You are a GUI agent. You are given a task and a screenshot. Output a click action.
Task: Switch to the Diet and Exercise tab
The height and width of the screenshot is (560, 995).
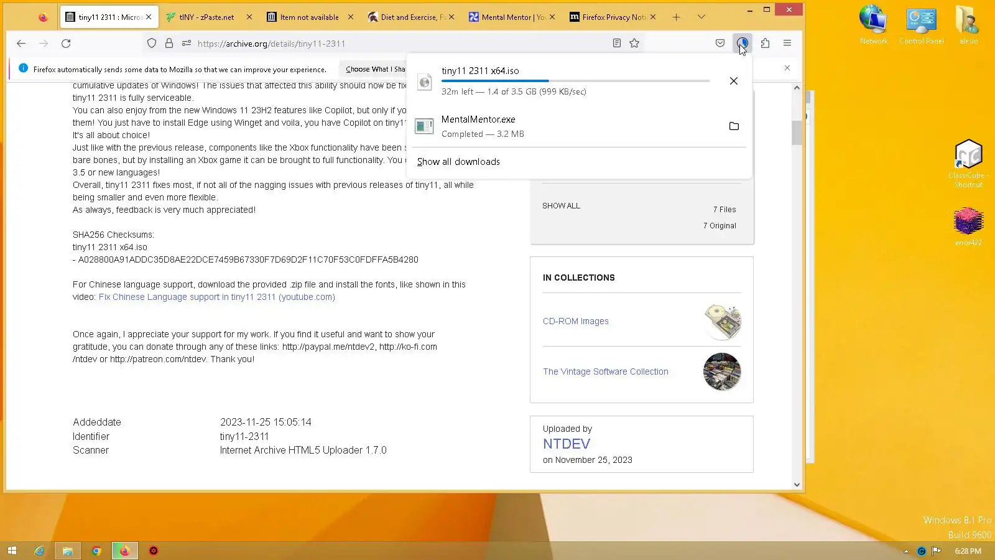coord(411,17)
